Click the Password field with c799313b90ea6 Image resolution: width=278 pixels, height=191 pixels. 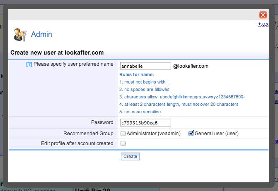[x=145, y=122]
